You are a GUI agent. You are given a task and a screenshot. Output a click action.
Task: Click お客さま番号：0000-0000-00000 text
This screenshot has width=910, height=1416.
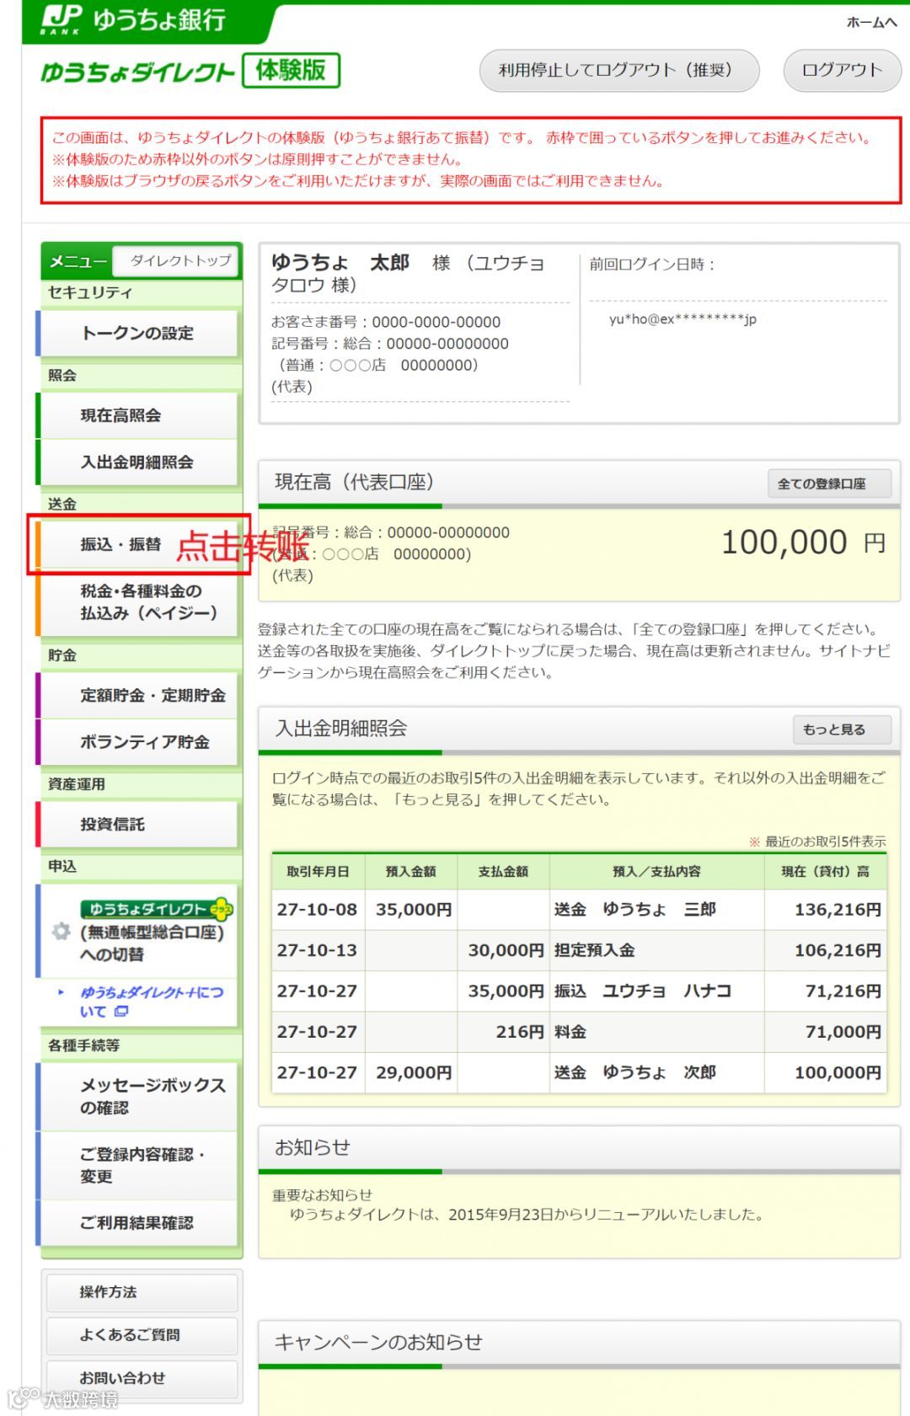click(386, 322)
